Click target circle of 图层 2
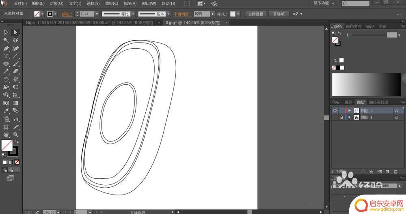 coord(396,111)
